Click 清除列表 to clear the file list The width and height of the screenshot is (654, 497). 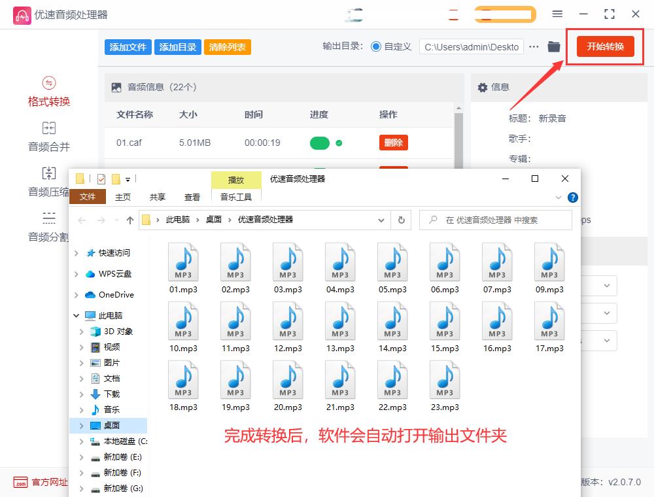pos(227,46)
